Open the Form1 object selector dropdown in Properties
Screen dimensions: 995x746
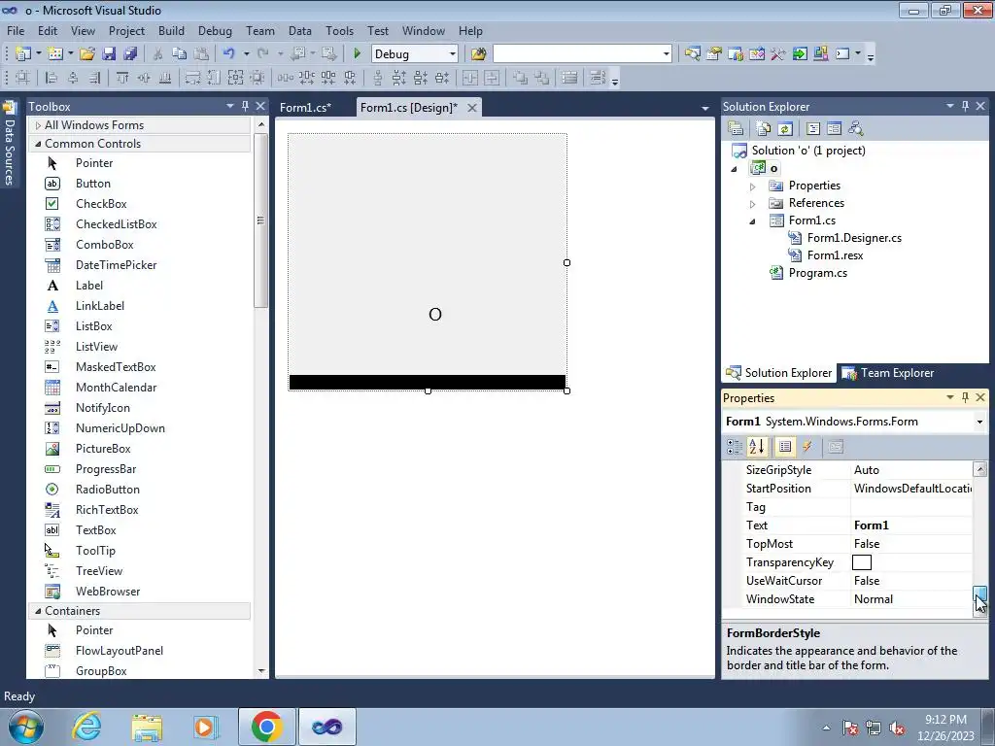click(x=979, y=422)
